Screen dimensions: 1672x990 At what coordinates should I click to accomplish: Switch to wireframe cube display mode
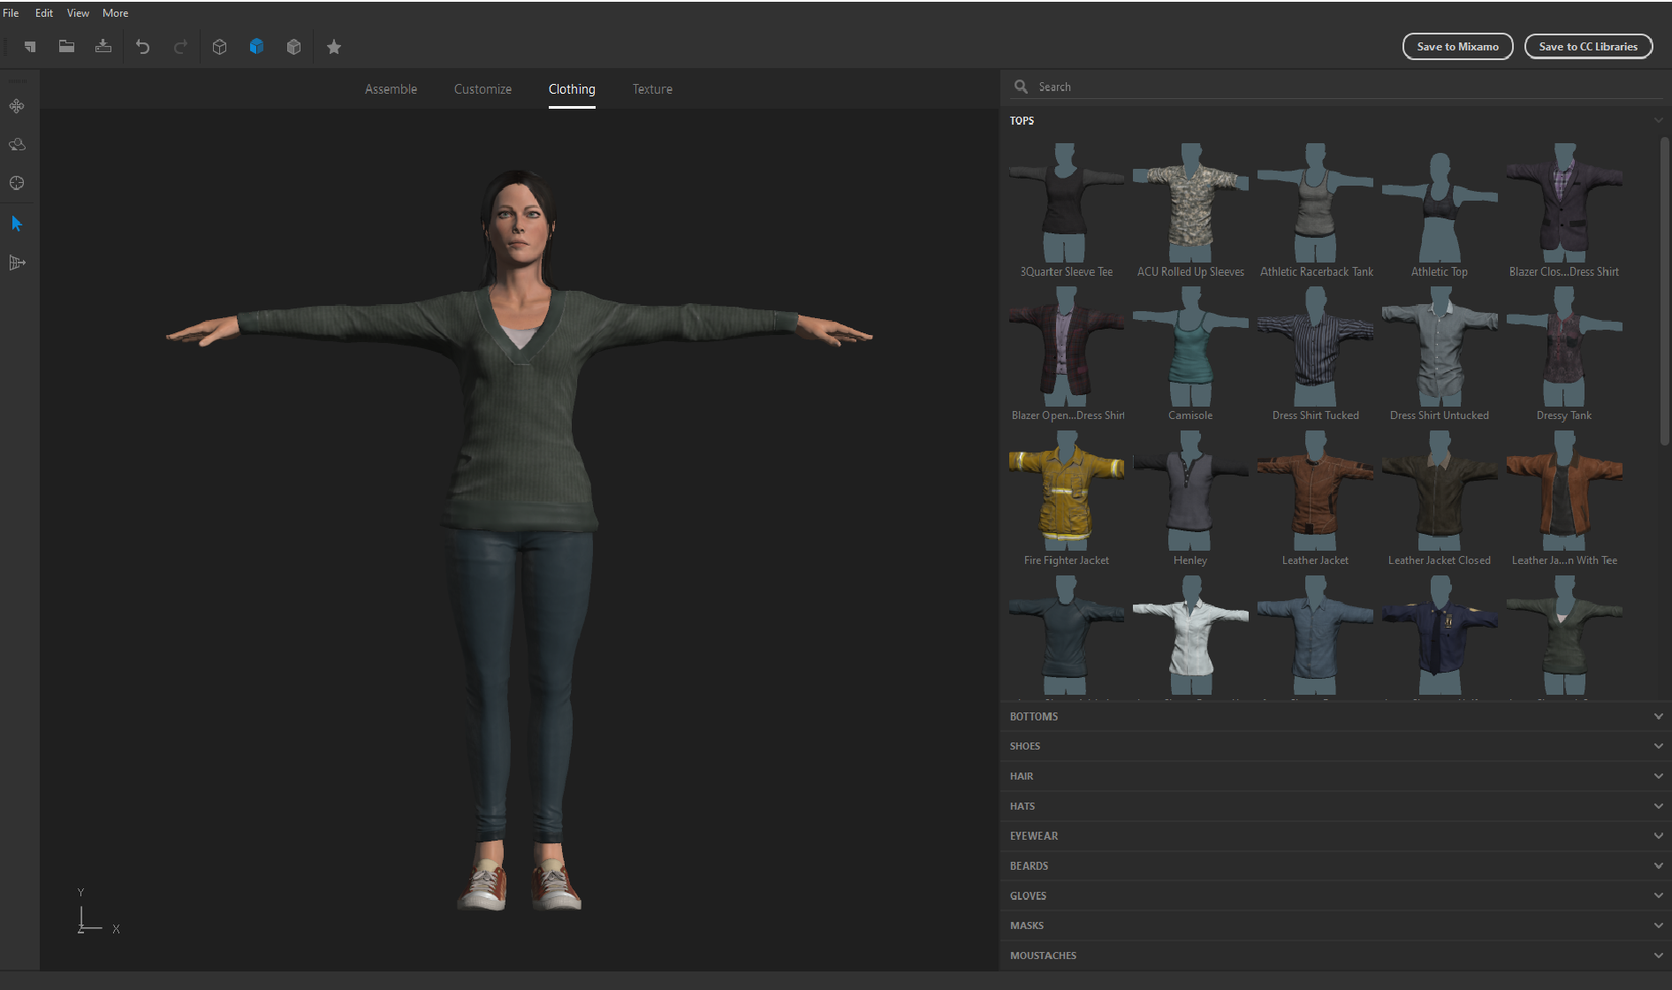tap(219, 47)
